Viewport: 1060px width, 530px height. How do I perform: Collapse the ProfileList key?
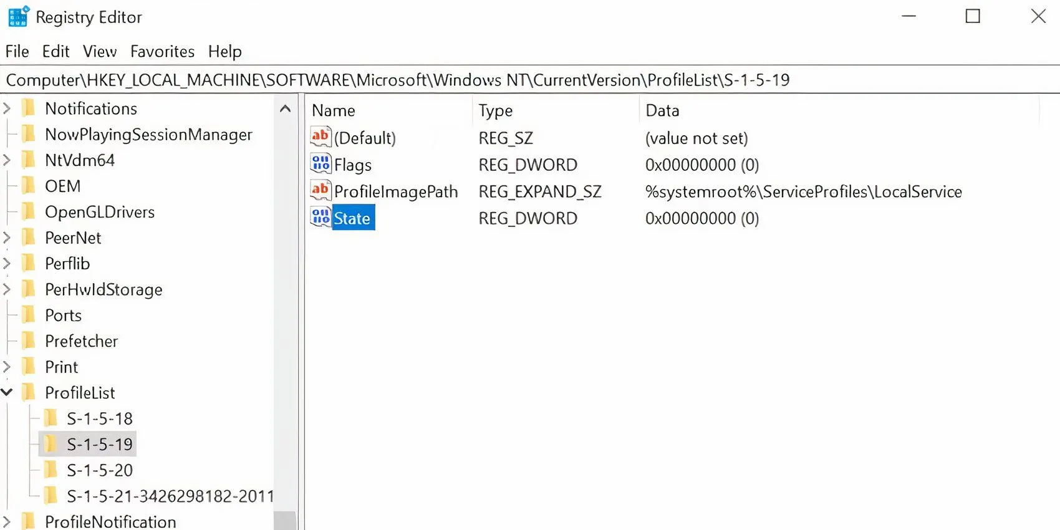7,392
